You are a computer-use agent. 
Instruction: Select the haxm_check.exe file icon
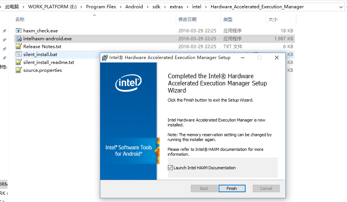[x=19, y=31]
